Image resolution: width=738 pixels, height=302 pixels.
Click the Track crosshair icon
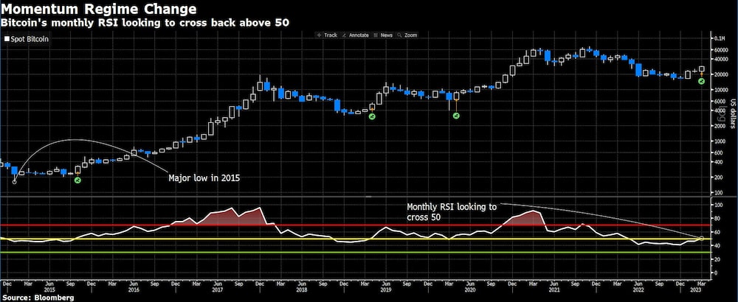[x=319, y=35]
